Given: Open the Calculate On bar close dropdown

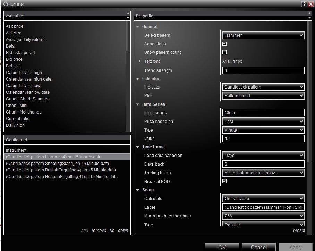Looking at the screenshot, I should click(x=263, y=199).
